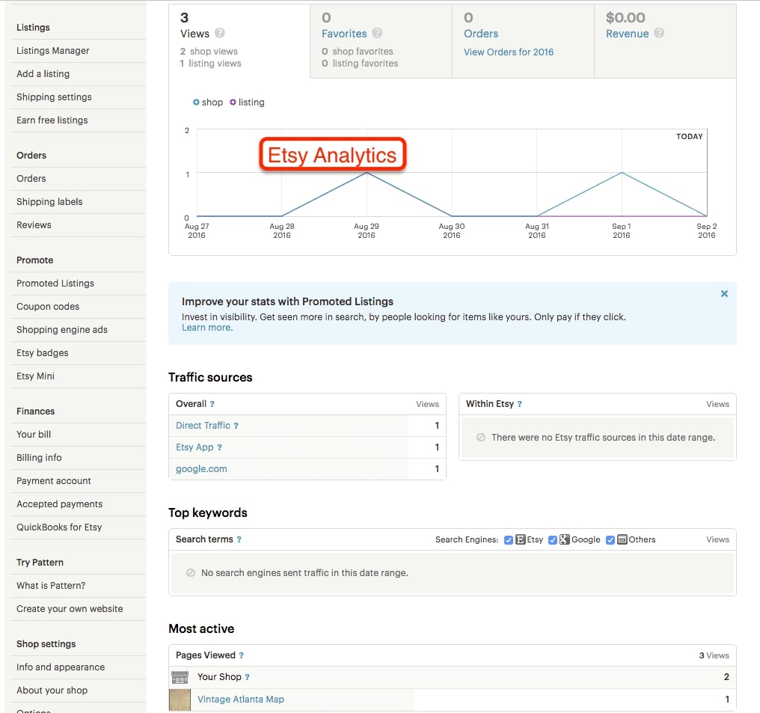Open Listings Manager in the sidebar

pyautogui.click(x=53, y=51)
